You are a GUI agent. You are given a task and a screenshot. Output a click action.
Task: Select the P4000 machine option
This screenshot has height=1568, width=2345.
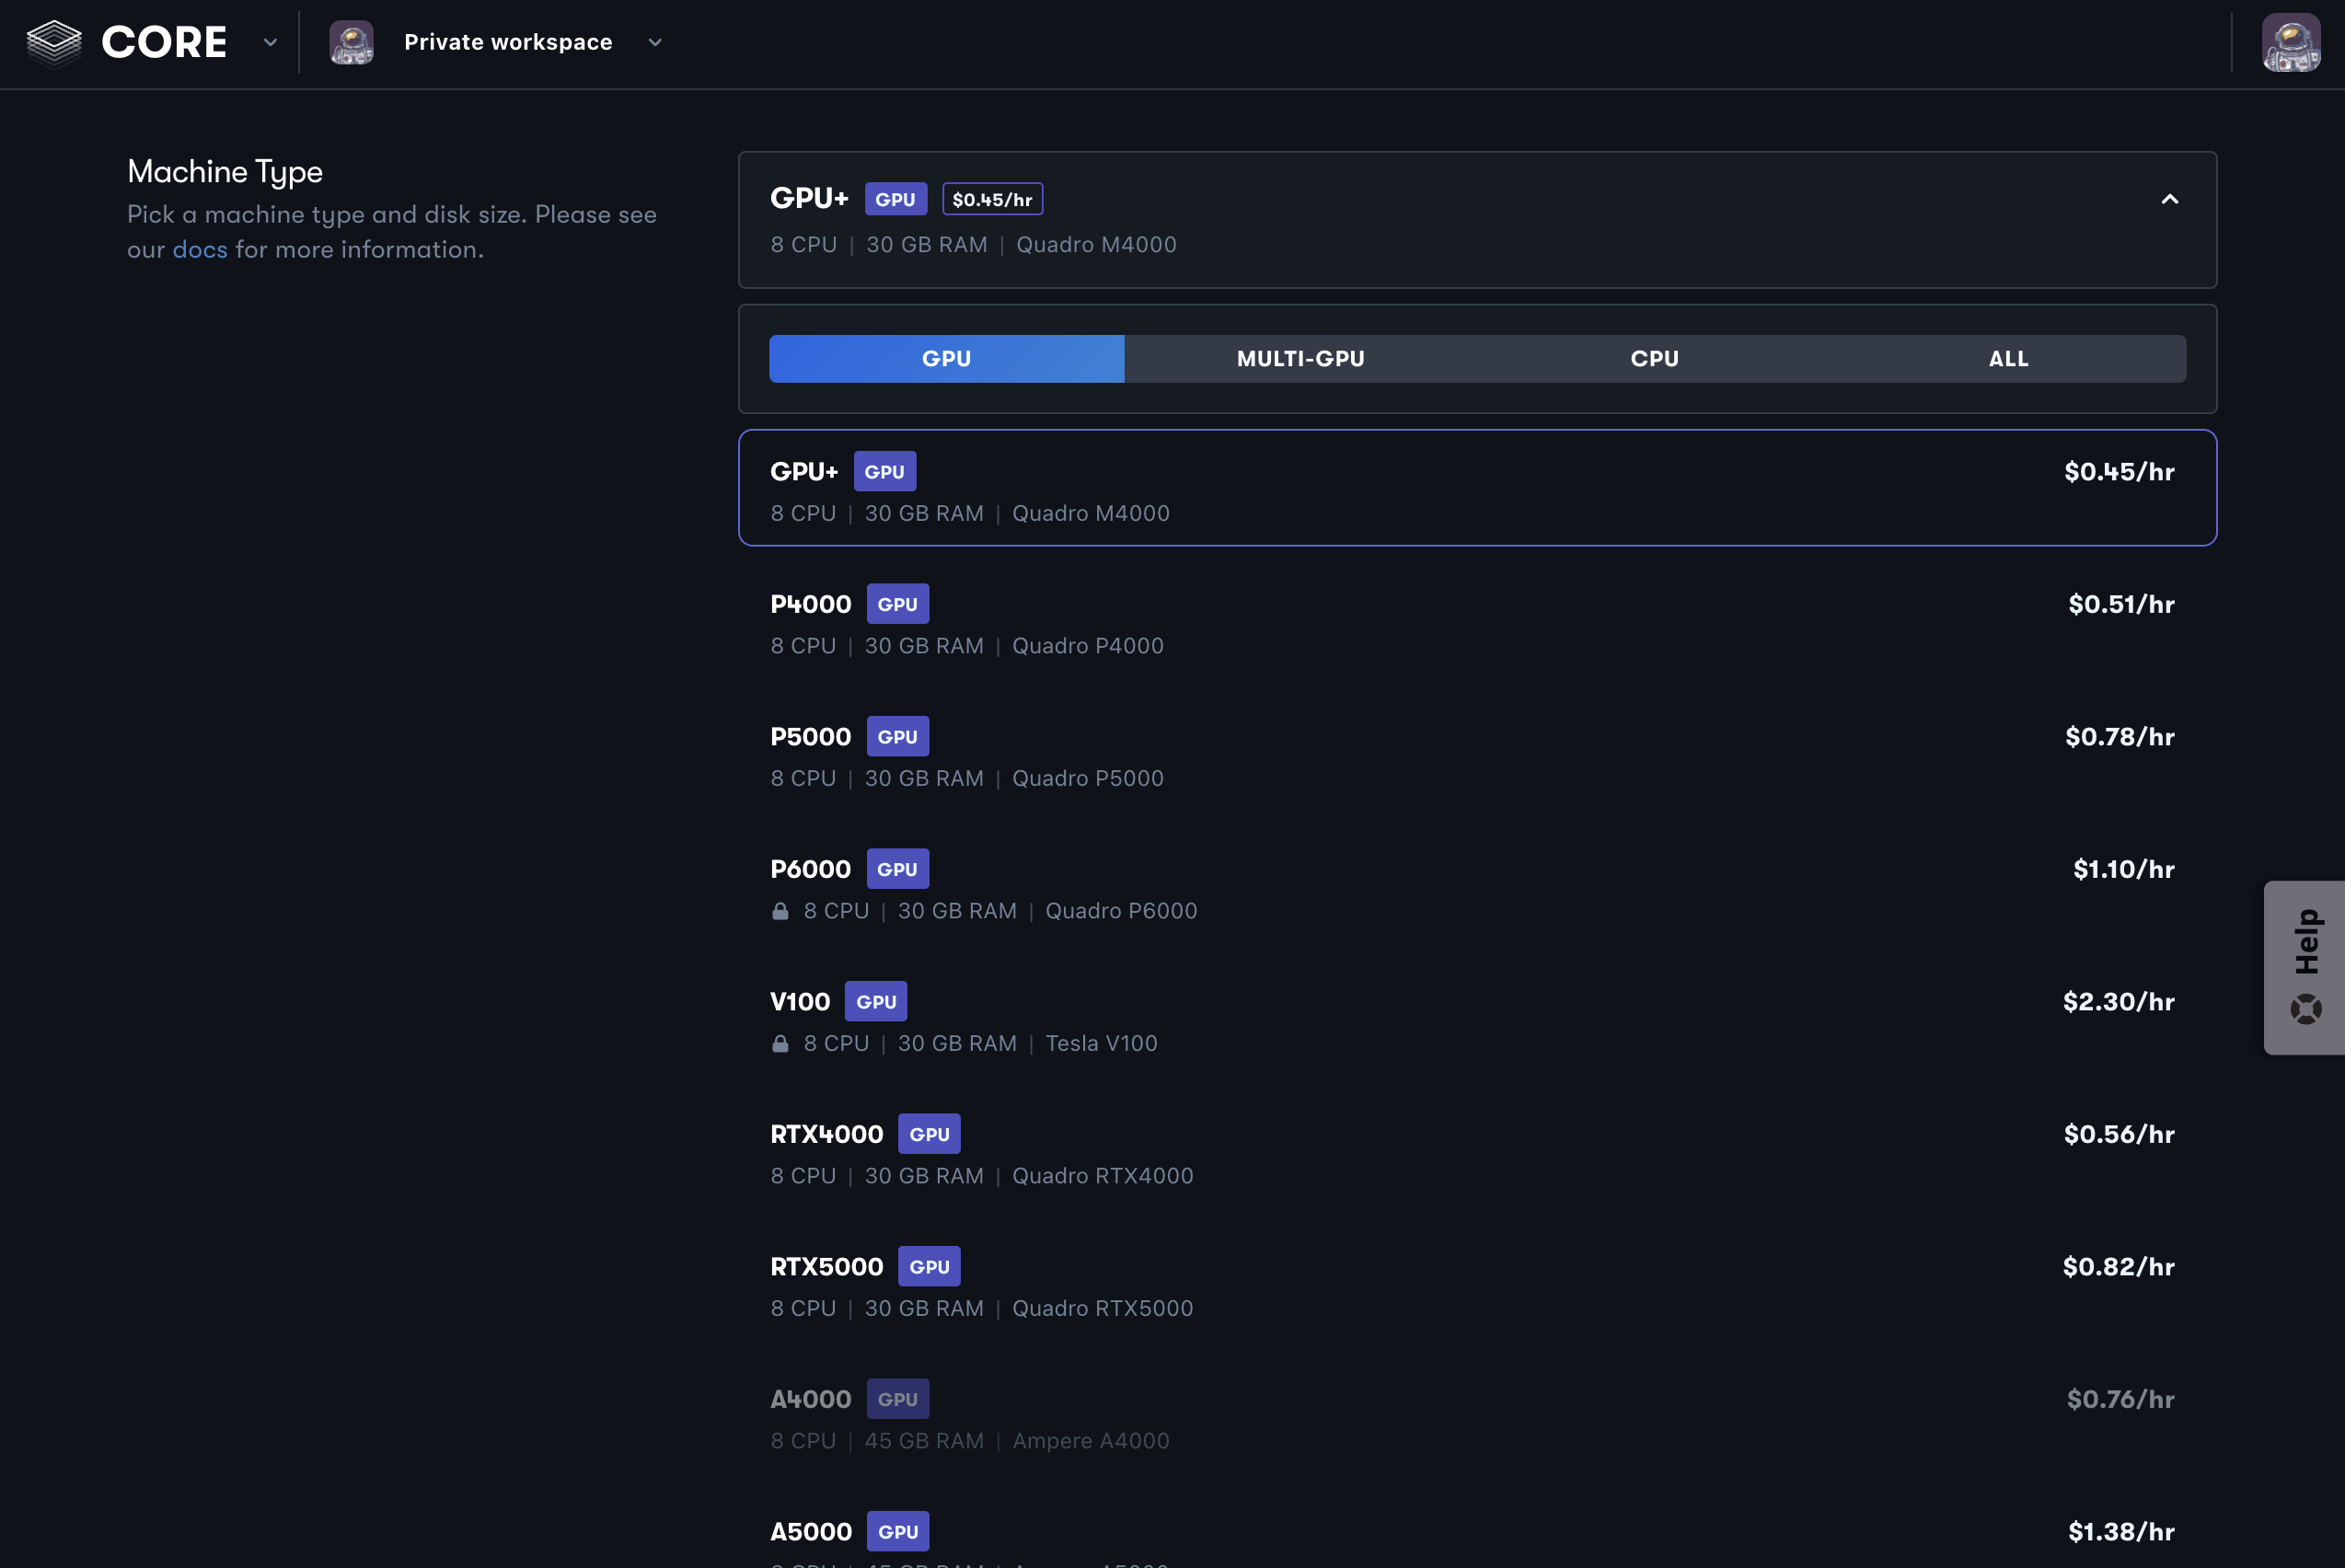click(x=1477, y=621)
